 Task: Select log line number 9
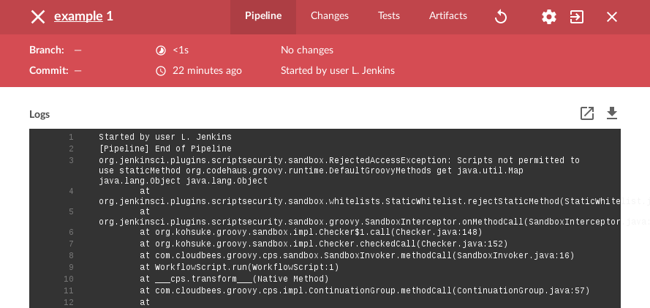click(71, 267)
